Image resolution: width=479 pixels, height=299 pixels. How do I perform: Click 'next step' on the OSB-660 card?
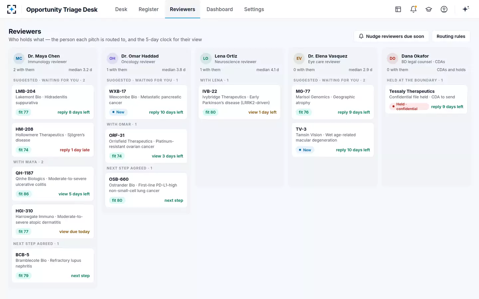pyautogui.click(x=174, y=200)
